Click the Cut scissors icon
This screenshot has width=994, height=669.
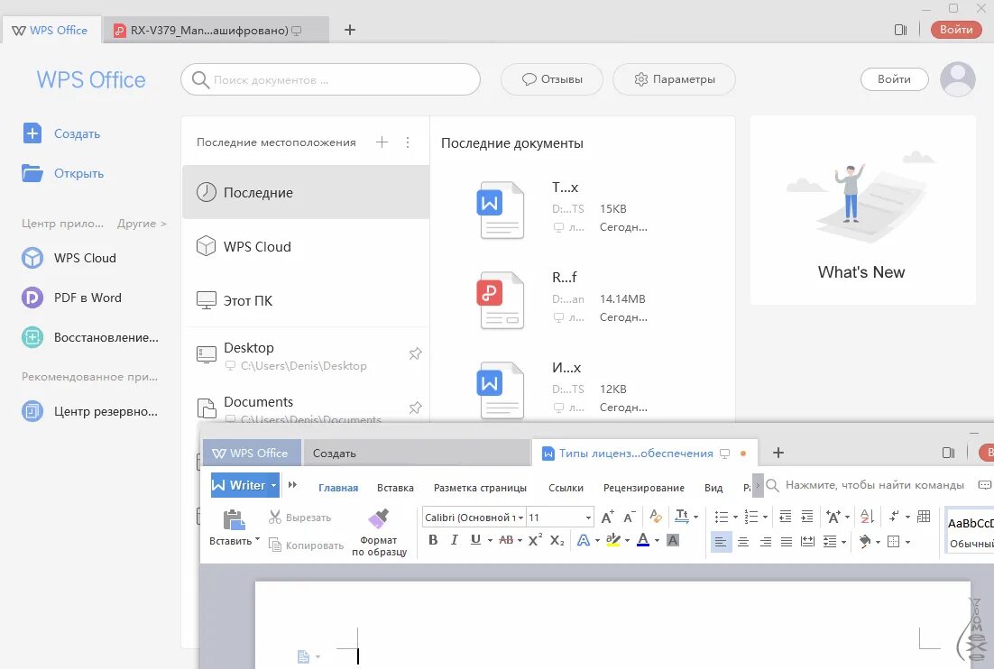274,517
